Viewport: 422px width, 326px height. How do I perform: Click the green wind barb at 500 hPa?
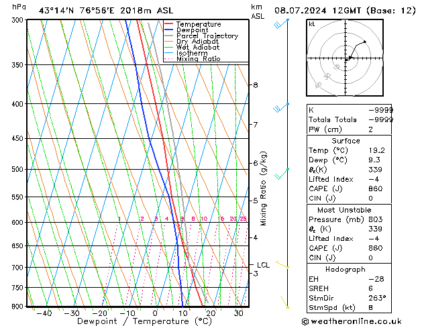coord(282,174)
